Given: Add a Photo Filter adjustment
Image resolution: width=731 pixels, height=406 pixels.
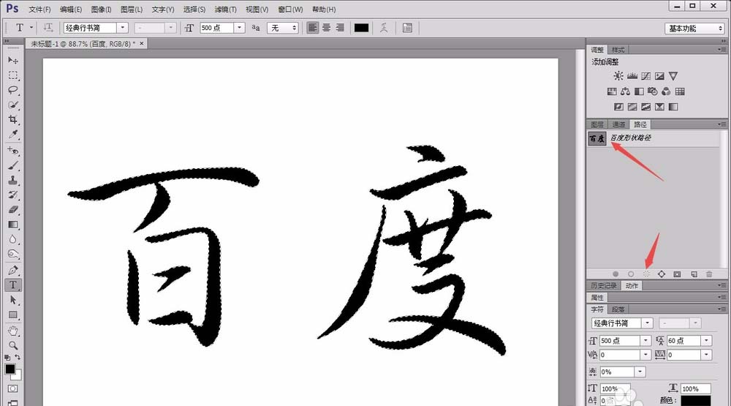Looking at the screenshot, I should pyautogui.click(x=653, y=91).
